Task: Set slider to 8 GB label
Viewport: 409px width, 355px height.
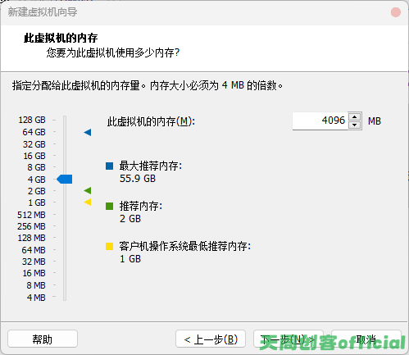Action: tap(36, 167)
